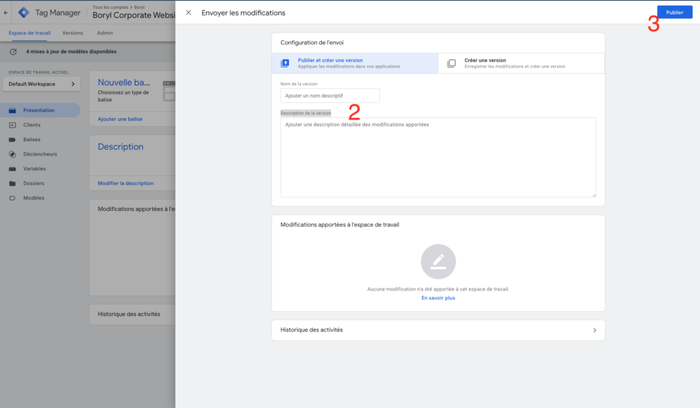The image size is (700, 408).
Task: Switch to Espace de travail tab
Action: pyautogui.click(x=29, y=33)
